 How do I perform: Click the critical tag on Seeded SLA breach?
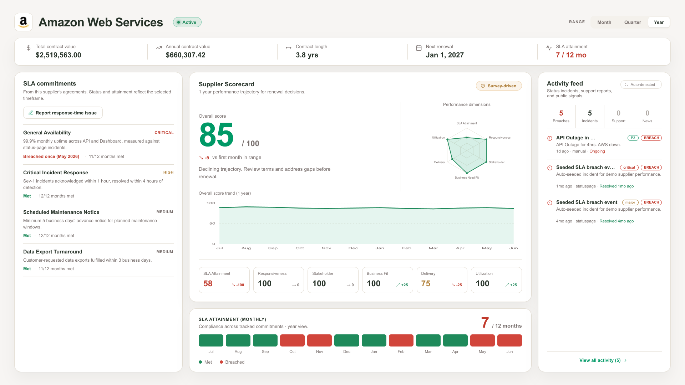[629, 168]
